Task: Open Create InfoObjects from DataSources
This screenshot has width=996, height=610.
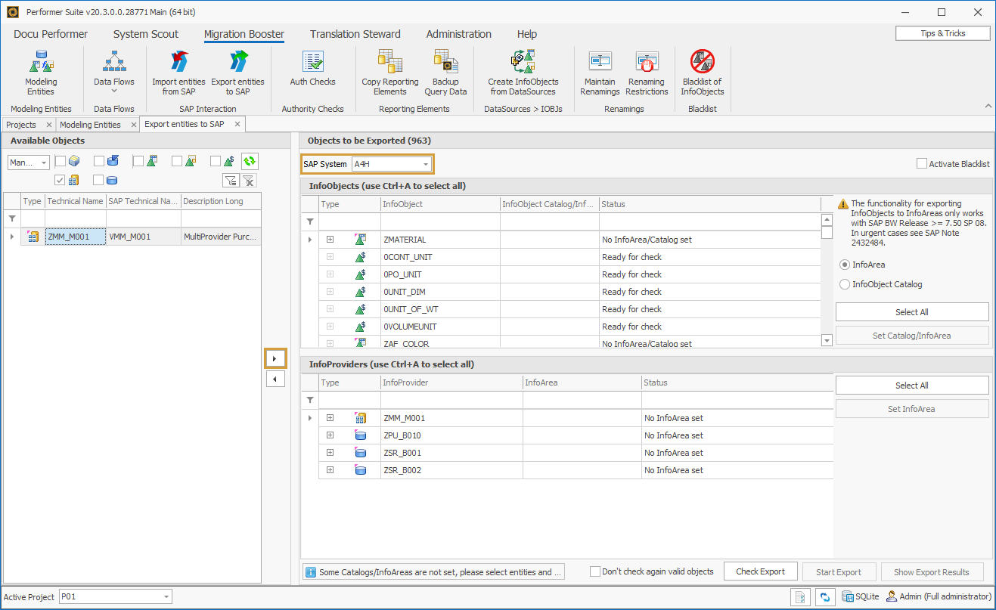Action: click(523, 72)
